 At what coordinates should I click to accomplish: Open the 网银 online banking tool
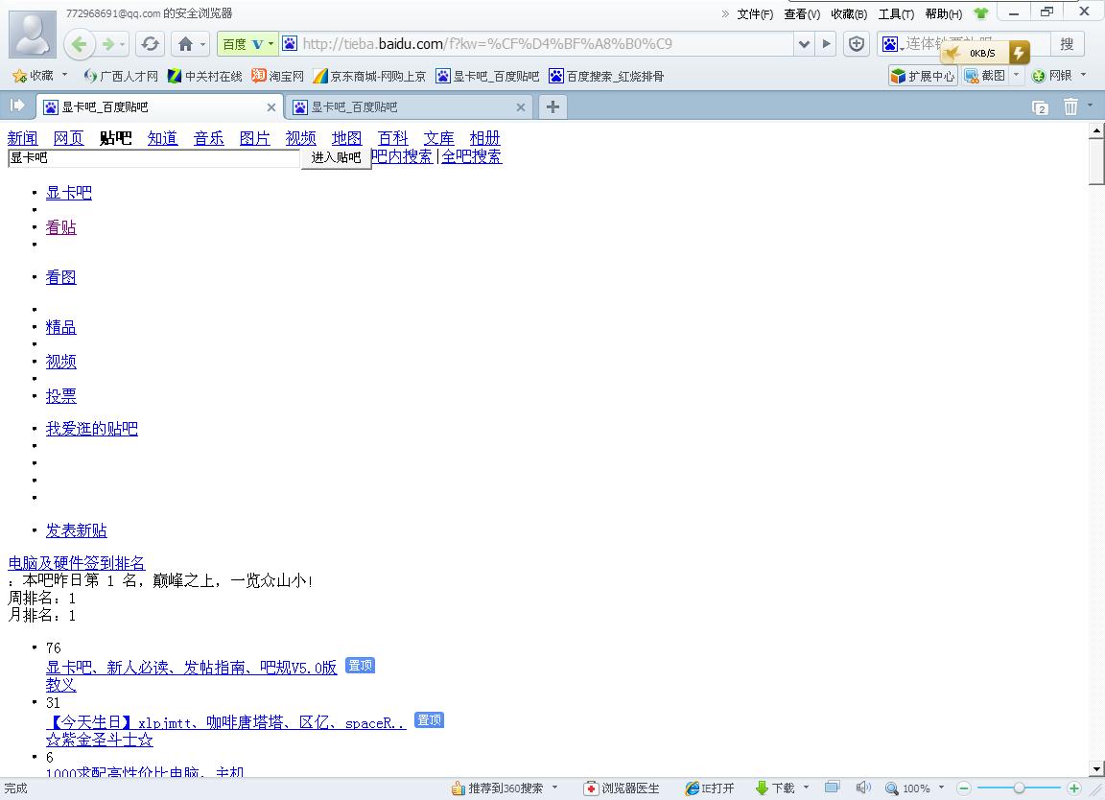[x=1052, y=76]
